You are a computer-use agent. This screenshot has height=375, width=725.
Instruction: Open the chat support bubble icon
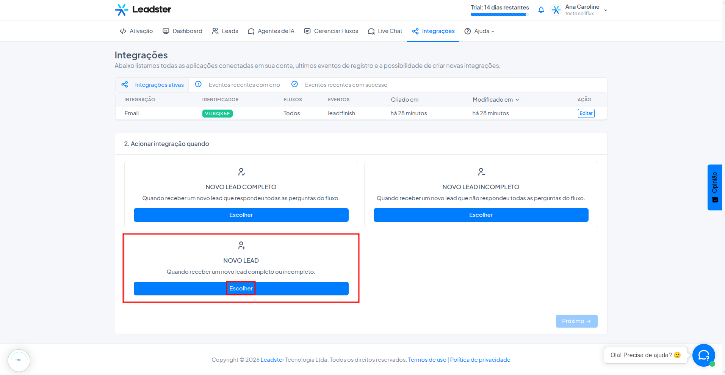pos(703,355)
